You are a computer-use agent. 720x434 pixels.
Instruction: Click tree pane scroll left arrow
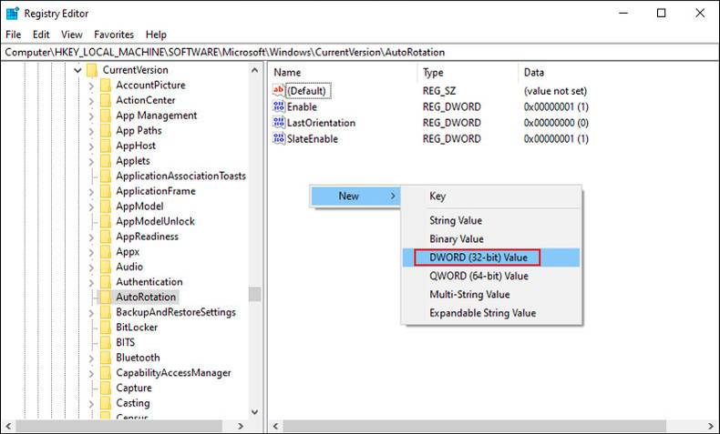tap(8, 426)
